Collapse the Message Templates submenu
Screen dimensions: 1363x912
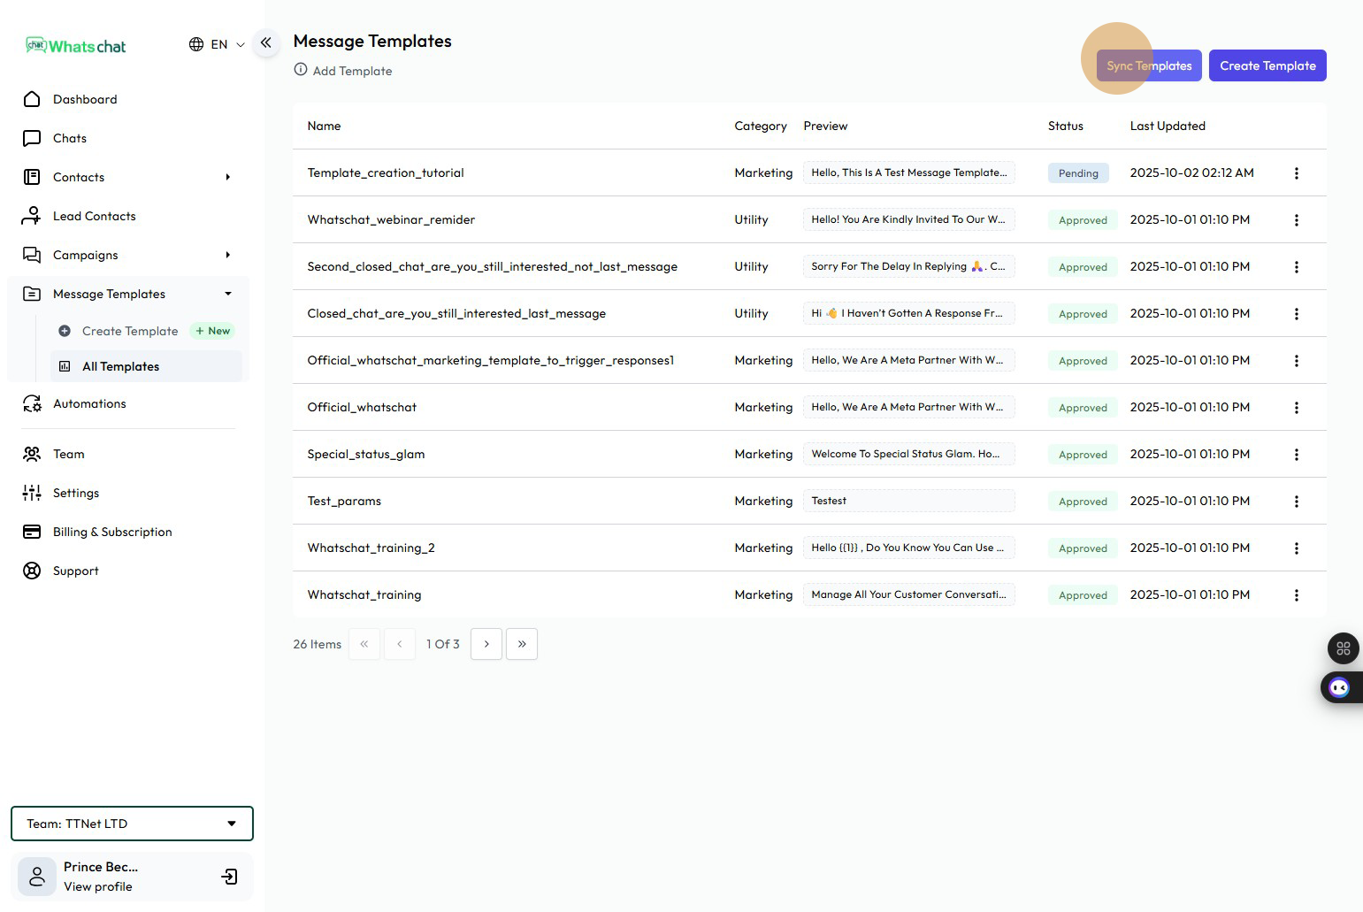[x=227, y=294]
